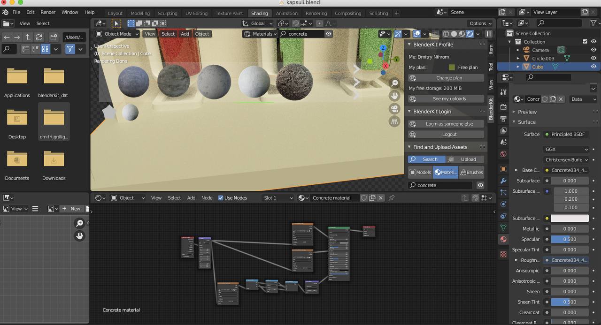
Task: Toggle Collection exclude checkbox in outliner
Action: [585, 42]
